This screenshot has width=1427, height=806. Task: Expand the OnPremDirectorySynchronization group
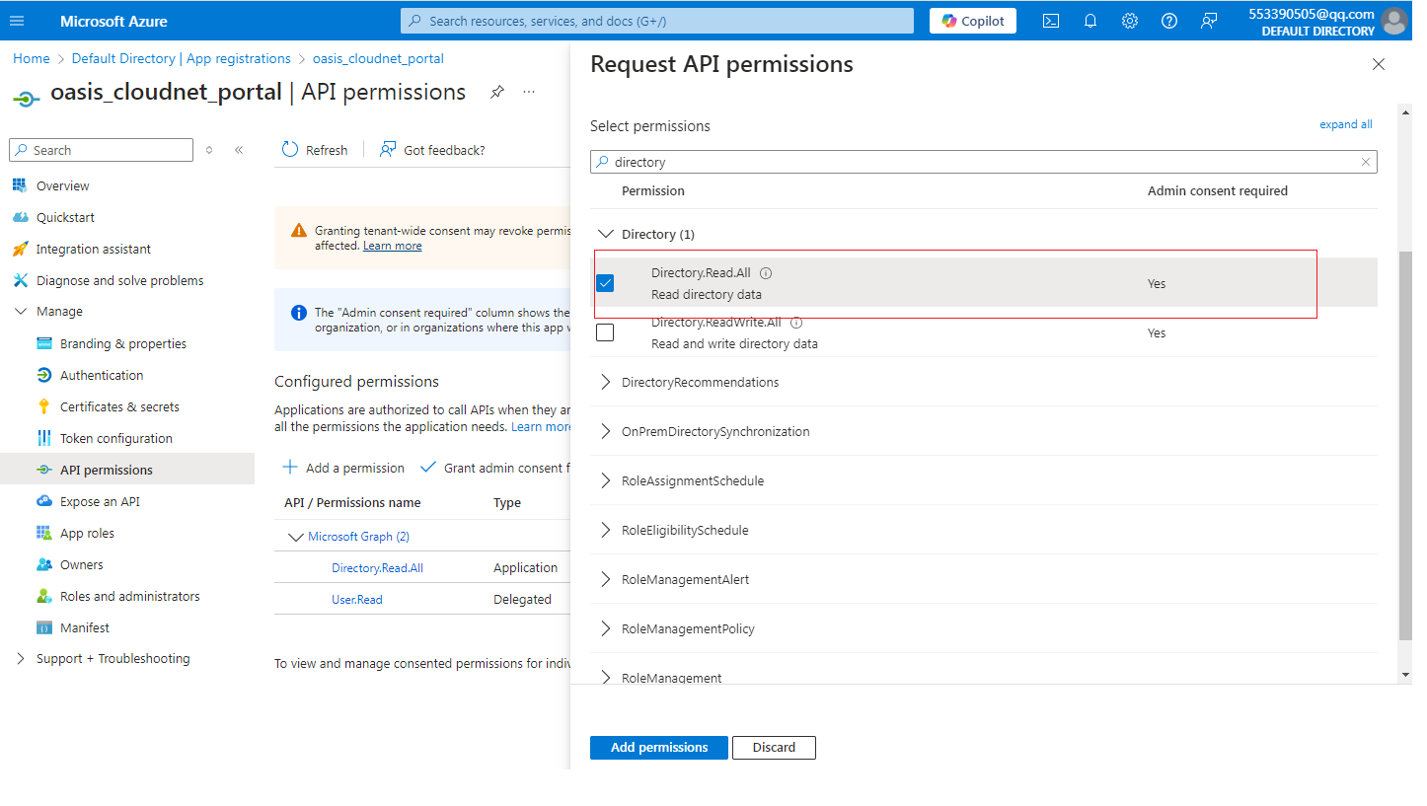[x=606, y=431]
